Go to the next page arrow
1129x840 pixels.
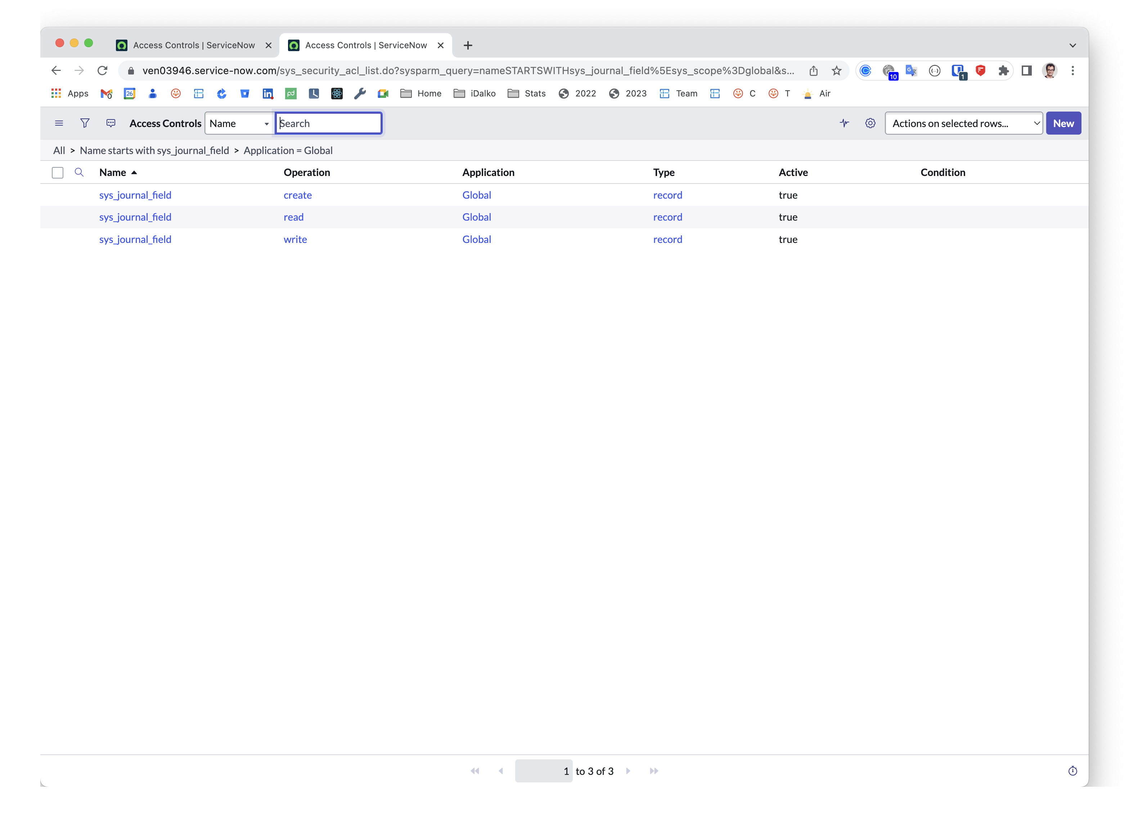point(628,771)
